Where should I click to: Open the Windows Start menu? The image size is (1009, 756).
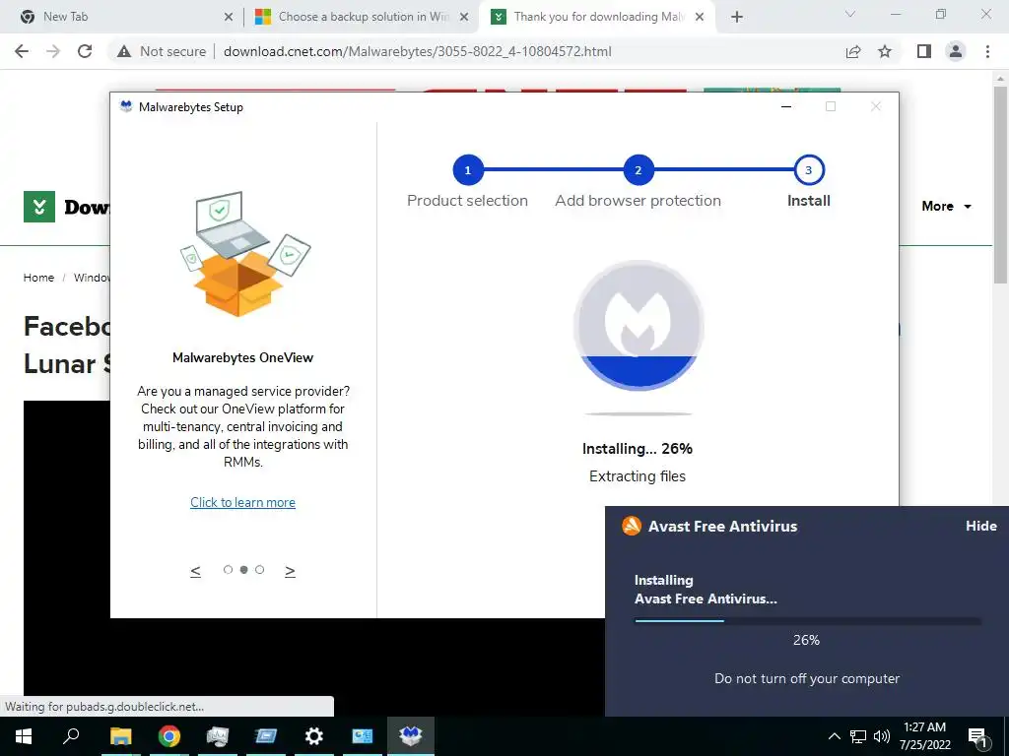pos(24,736)
